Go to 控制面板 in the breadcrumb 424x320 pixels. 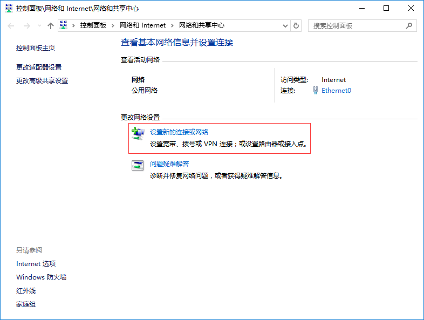93,25
